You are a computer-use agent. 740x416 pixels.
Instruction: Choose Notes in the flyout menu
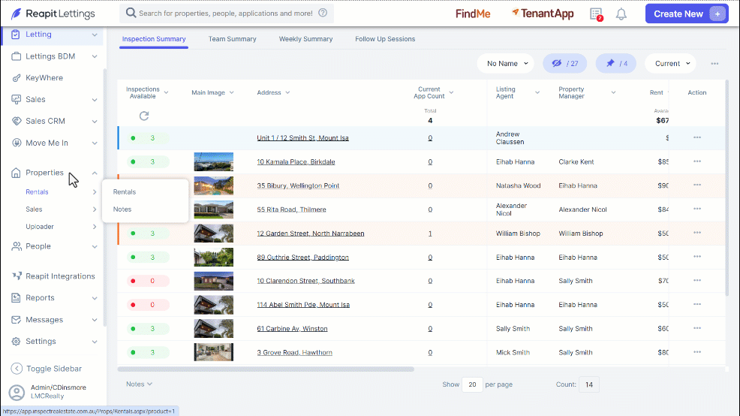point(122,210)
